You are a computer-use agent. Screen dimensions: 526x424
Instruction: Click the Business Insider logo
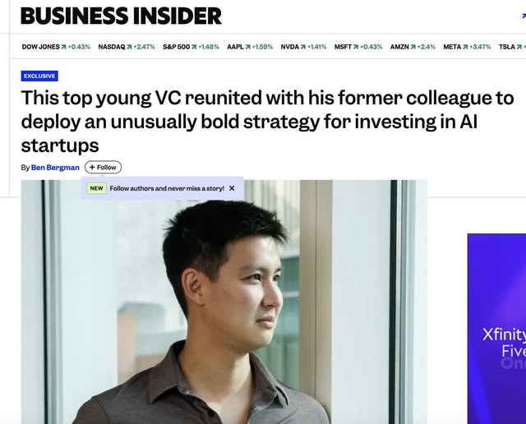pos(121,16)
